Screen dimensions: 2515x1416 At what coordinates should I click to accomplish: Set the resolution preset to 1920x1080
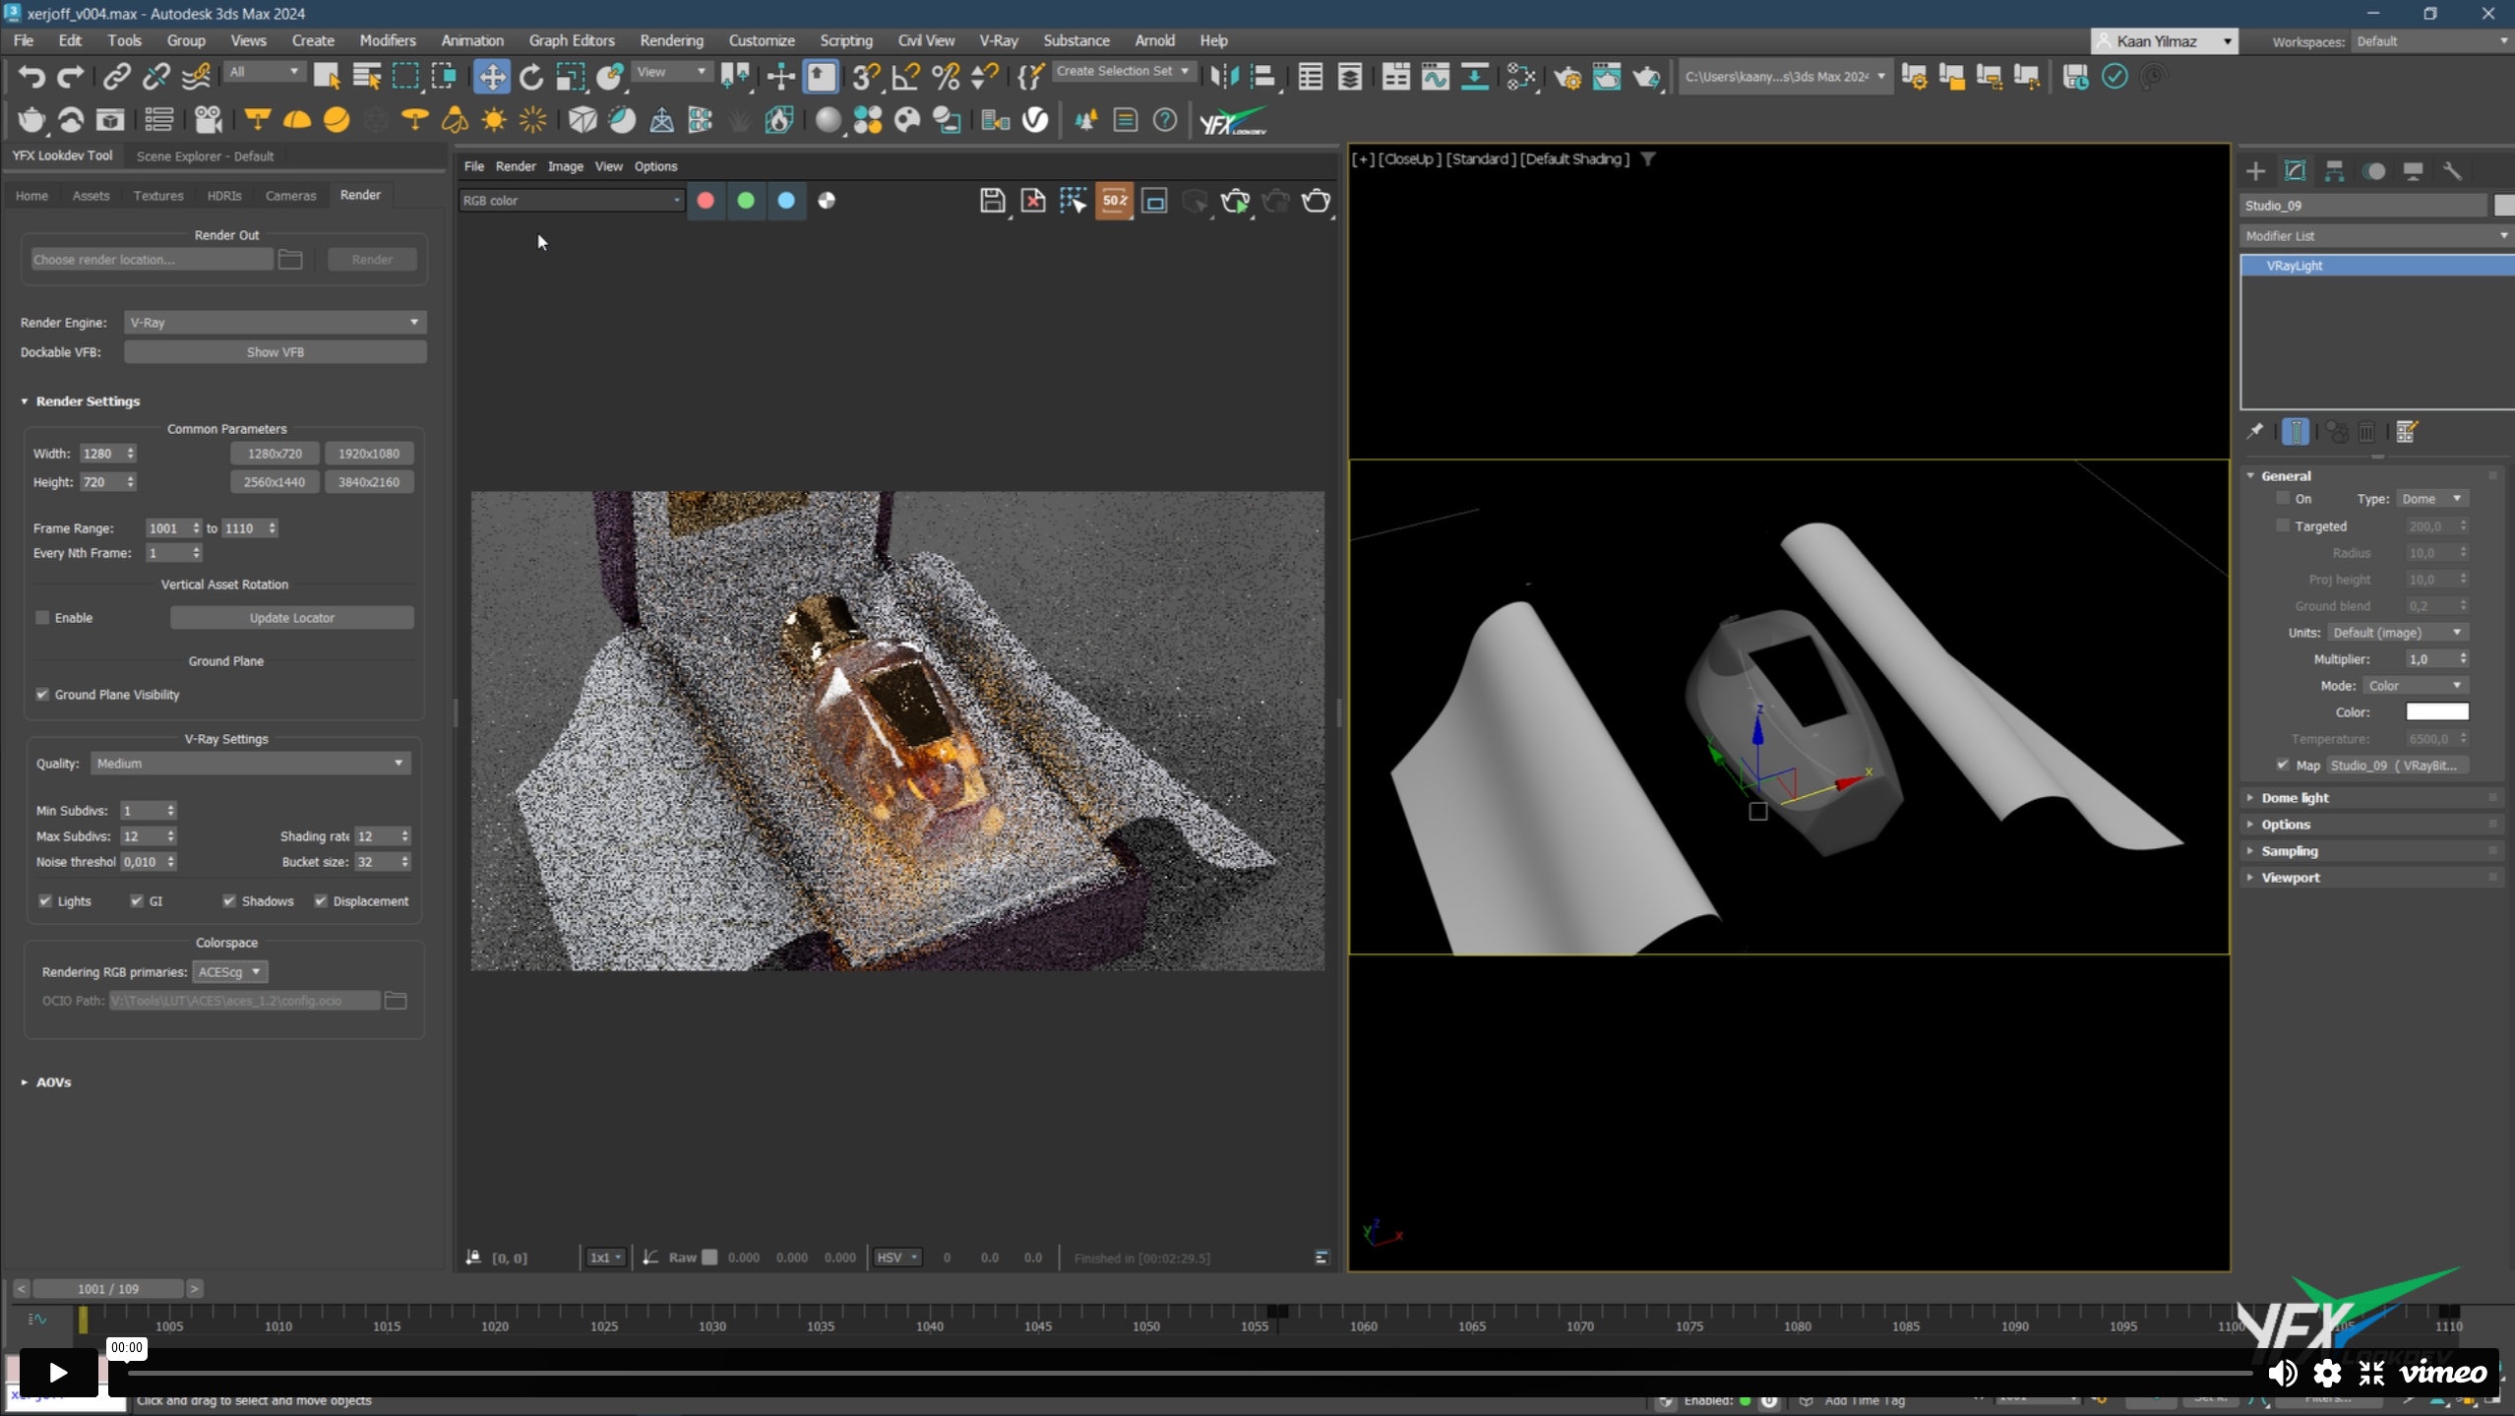(368, 454)
